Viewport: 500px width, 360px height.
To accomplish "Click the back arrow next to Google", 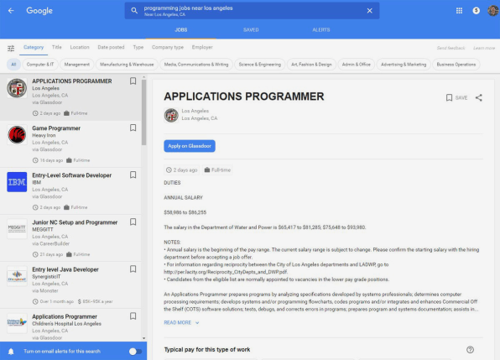I will point(11,11).
